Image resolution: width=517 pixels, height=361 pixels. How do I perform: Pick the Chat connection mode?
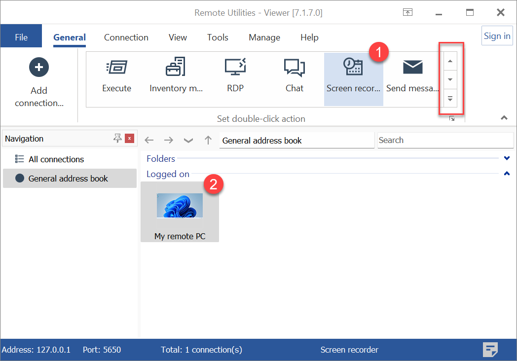pyautogui.click(x=294, y=68)
